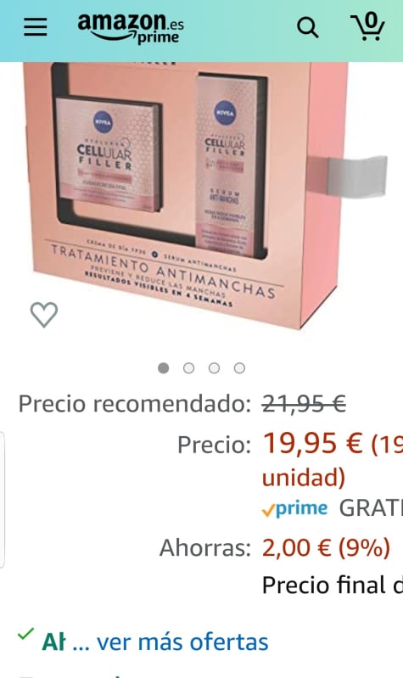Tap the Amazon.es prime logo
This screenshot has width=403, height=678.
(131, 28)
